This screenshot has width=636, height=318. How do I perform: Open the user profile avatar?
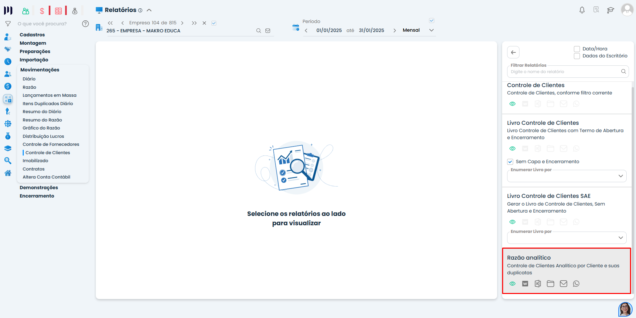coord(627,10)
